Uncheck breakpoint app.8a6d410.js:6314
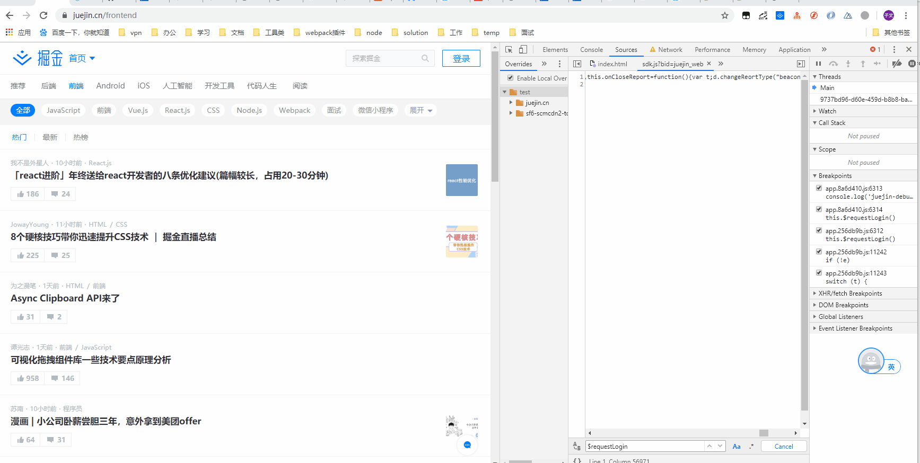The width and height of the screenshot is (920, 463). (x=819, y=209)
